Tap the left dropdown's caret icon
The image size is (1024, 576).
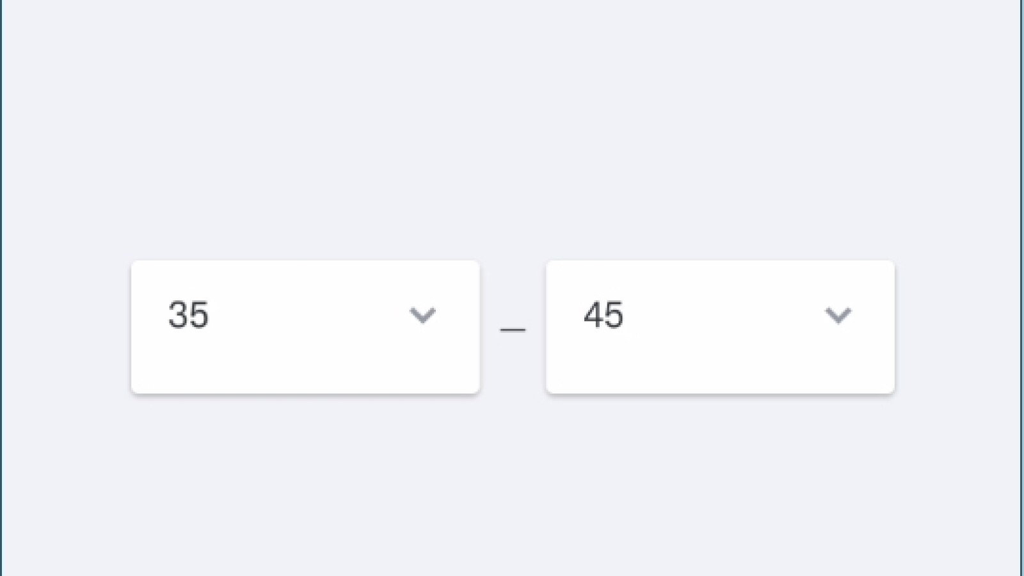(422, 315)
